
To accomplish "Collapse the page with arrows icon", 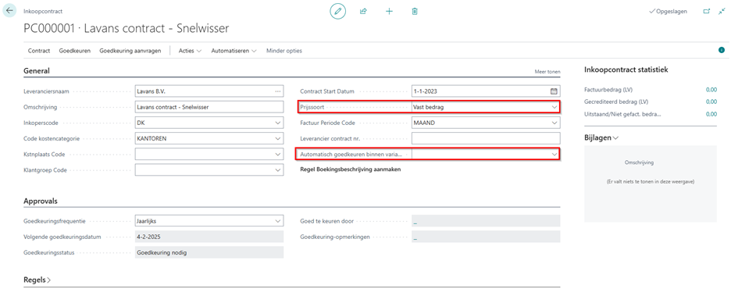I will 722,11.
